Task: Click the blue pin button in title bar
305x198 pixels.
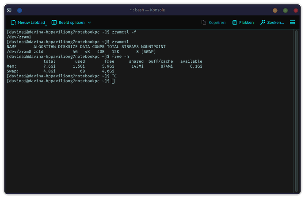Action: coord(19,11)
